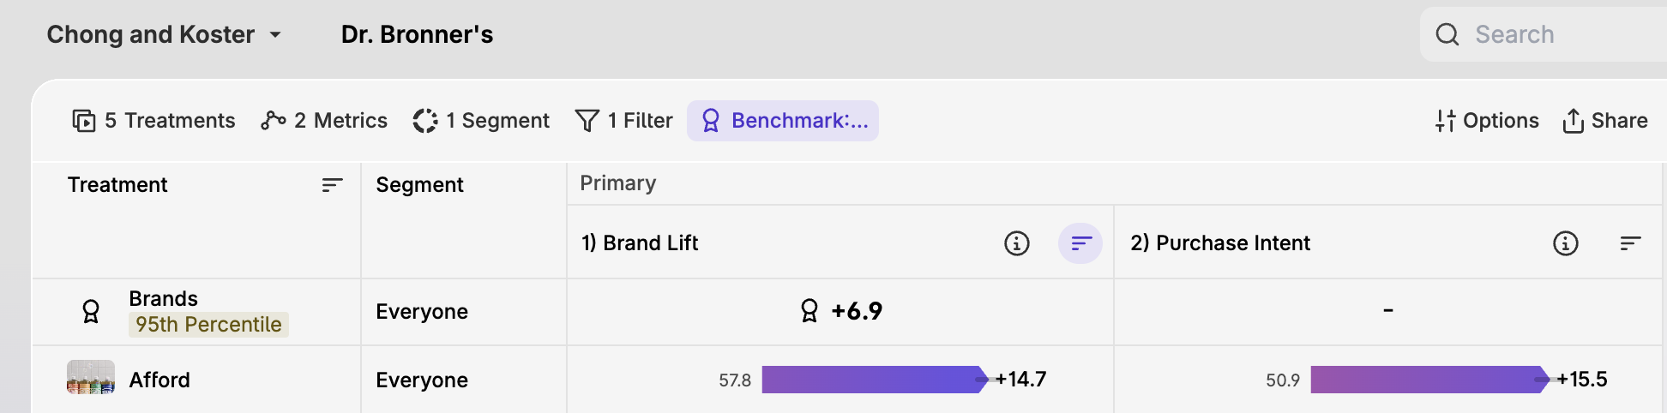Open the Chong and Koster workspace dropdown
This screenshot has width=1667, height=413.
click(x=164, y=34)
